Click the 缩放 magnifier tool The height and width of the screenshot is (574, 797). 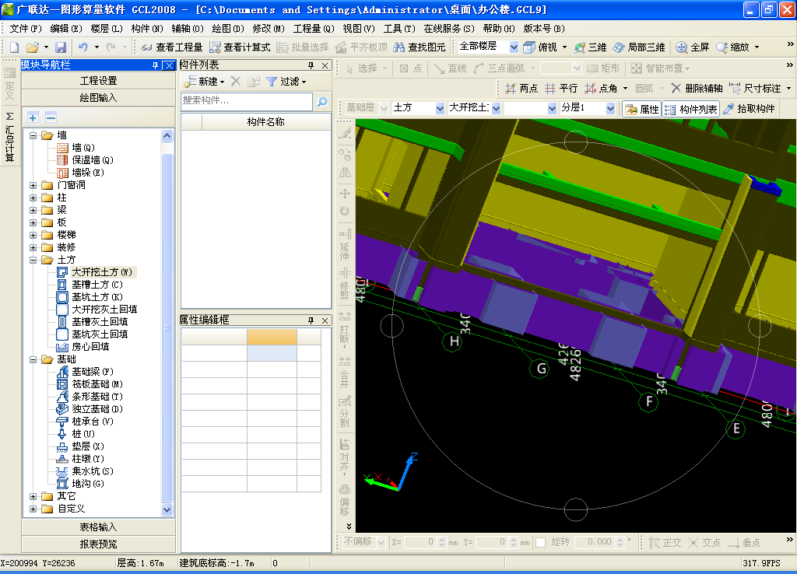click(x=732, y=47)
